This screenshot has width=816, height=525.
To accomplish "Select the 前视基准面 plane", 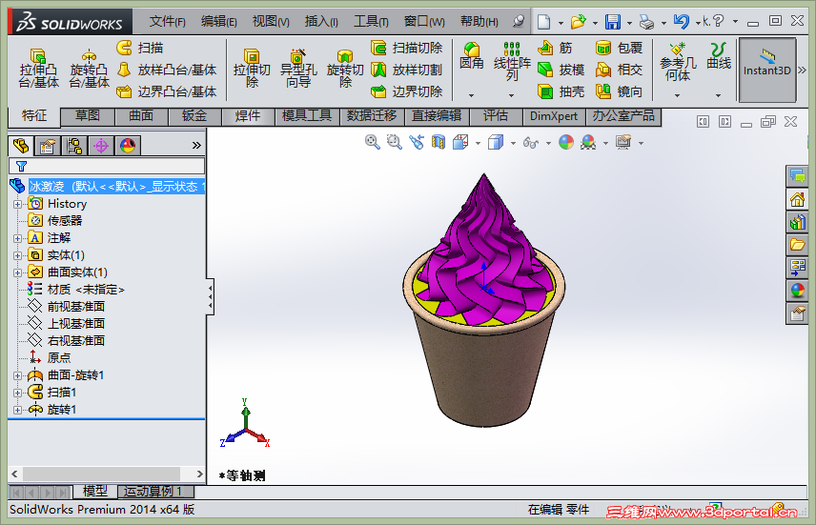I will (67, 307).
